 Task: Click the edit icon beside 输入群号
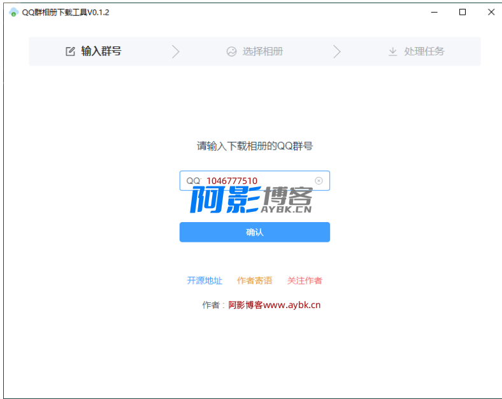pos(70,51)
